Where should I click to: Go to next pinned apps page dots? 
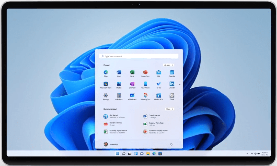(x=180, y=86)
